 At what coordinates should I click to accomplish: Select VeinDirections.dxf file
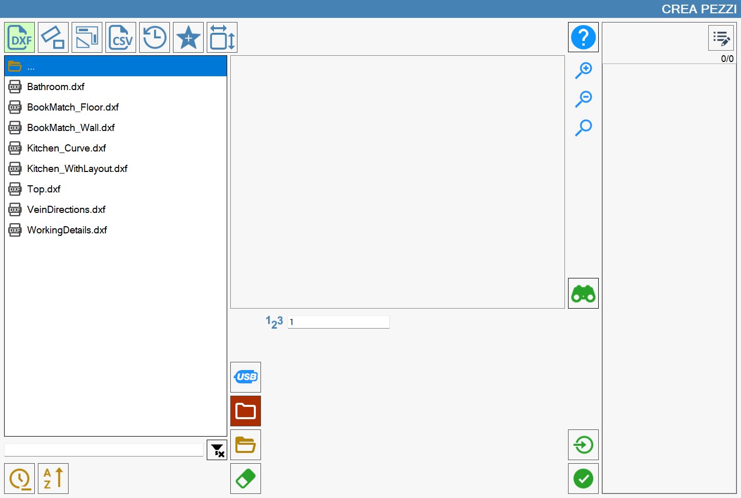point(116,209)
